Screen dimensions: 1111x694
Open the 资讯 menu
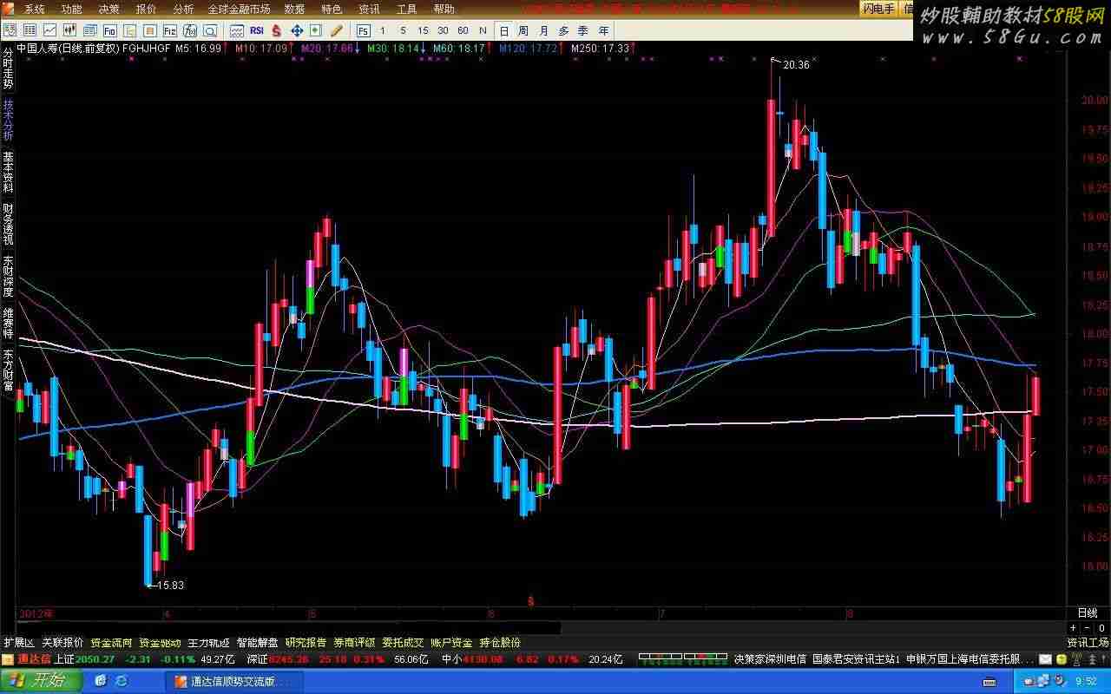click(369, 9)
